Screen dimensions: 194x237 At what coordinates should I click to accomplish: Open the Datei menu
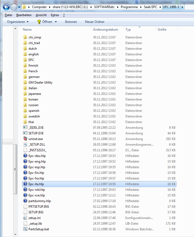[x=8, y=15]
